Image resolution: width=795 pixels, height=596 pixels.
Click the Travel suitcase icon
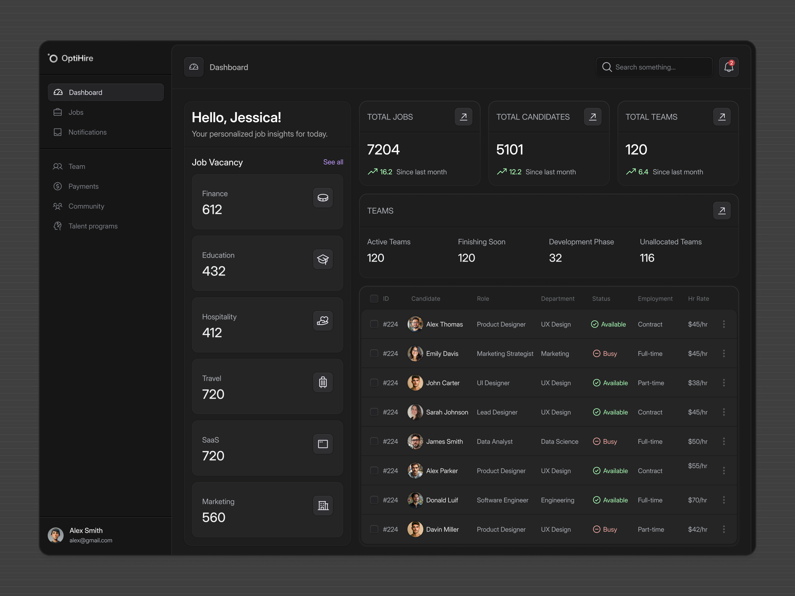pos(322,382)
